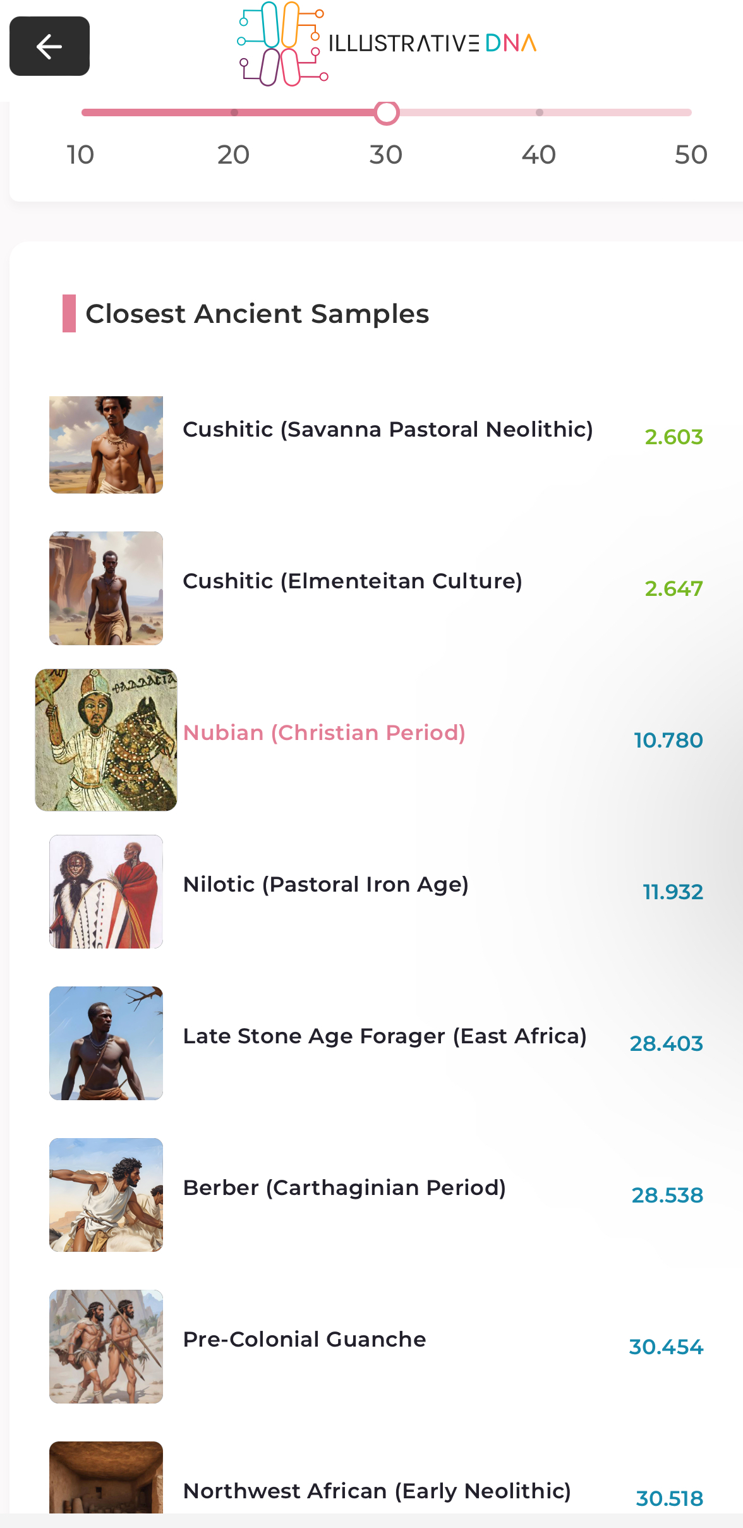Image resolution: width=743 pixels, height=1528 pixels.
Task: Click the Pre-Colonial Guanche thumbnail
Action: point(106,1347)
